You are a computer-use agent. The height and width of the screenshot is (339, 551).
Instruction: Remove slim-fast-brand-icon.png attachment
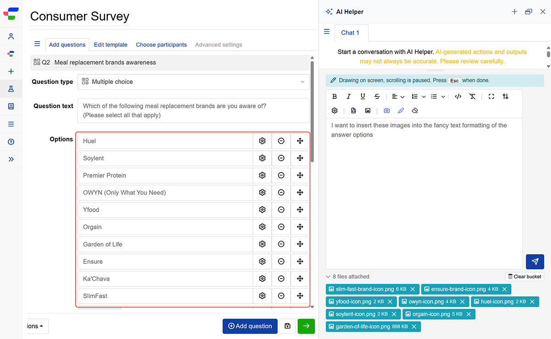[412, 289]
